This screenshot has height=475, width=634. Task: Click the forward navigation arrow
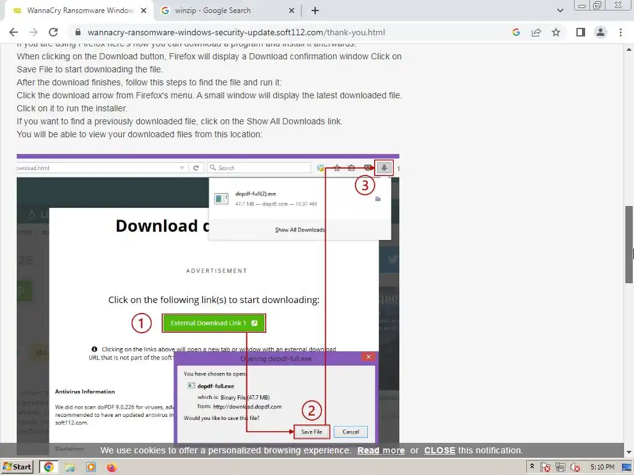pos(33,32)
